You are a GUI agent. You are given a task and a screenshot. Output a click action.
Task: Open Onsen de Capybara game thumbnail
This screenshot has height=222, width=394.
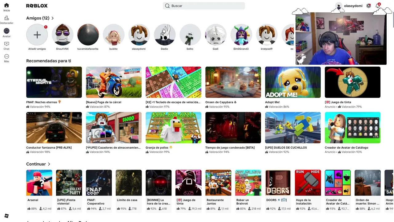tap(233, 82)
